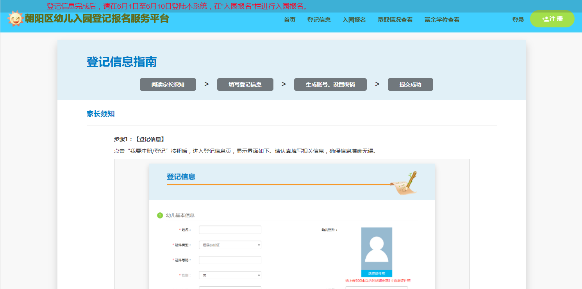Screen dimensions: 582x289
Task: Go to the 首页 menu item
Action: [289, 20]
